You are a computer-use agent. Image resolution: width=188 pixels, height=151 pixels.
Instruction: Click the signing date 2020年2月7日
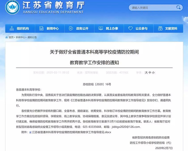164,148
